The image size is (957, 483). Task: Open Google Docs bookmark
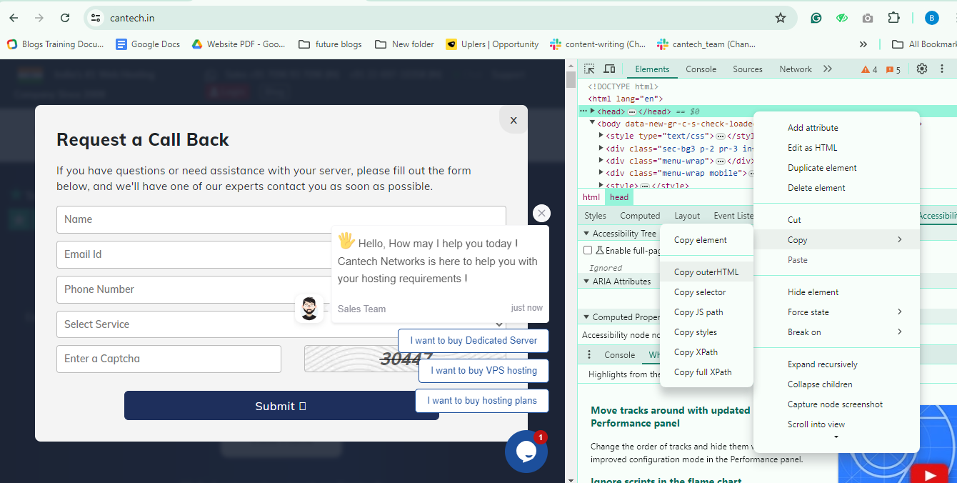pos(148,44)
